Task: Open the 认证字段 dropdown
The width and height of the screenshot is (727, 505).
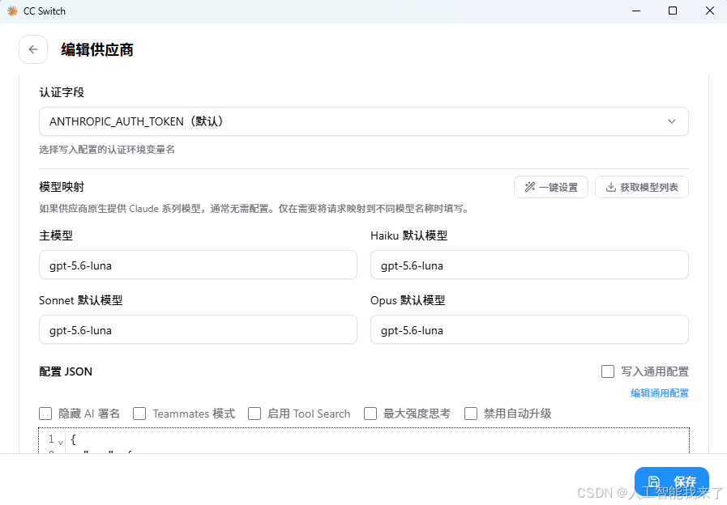Action: tap(363, 121)
